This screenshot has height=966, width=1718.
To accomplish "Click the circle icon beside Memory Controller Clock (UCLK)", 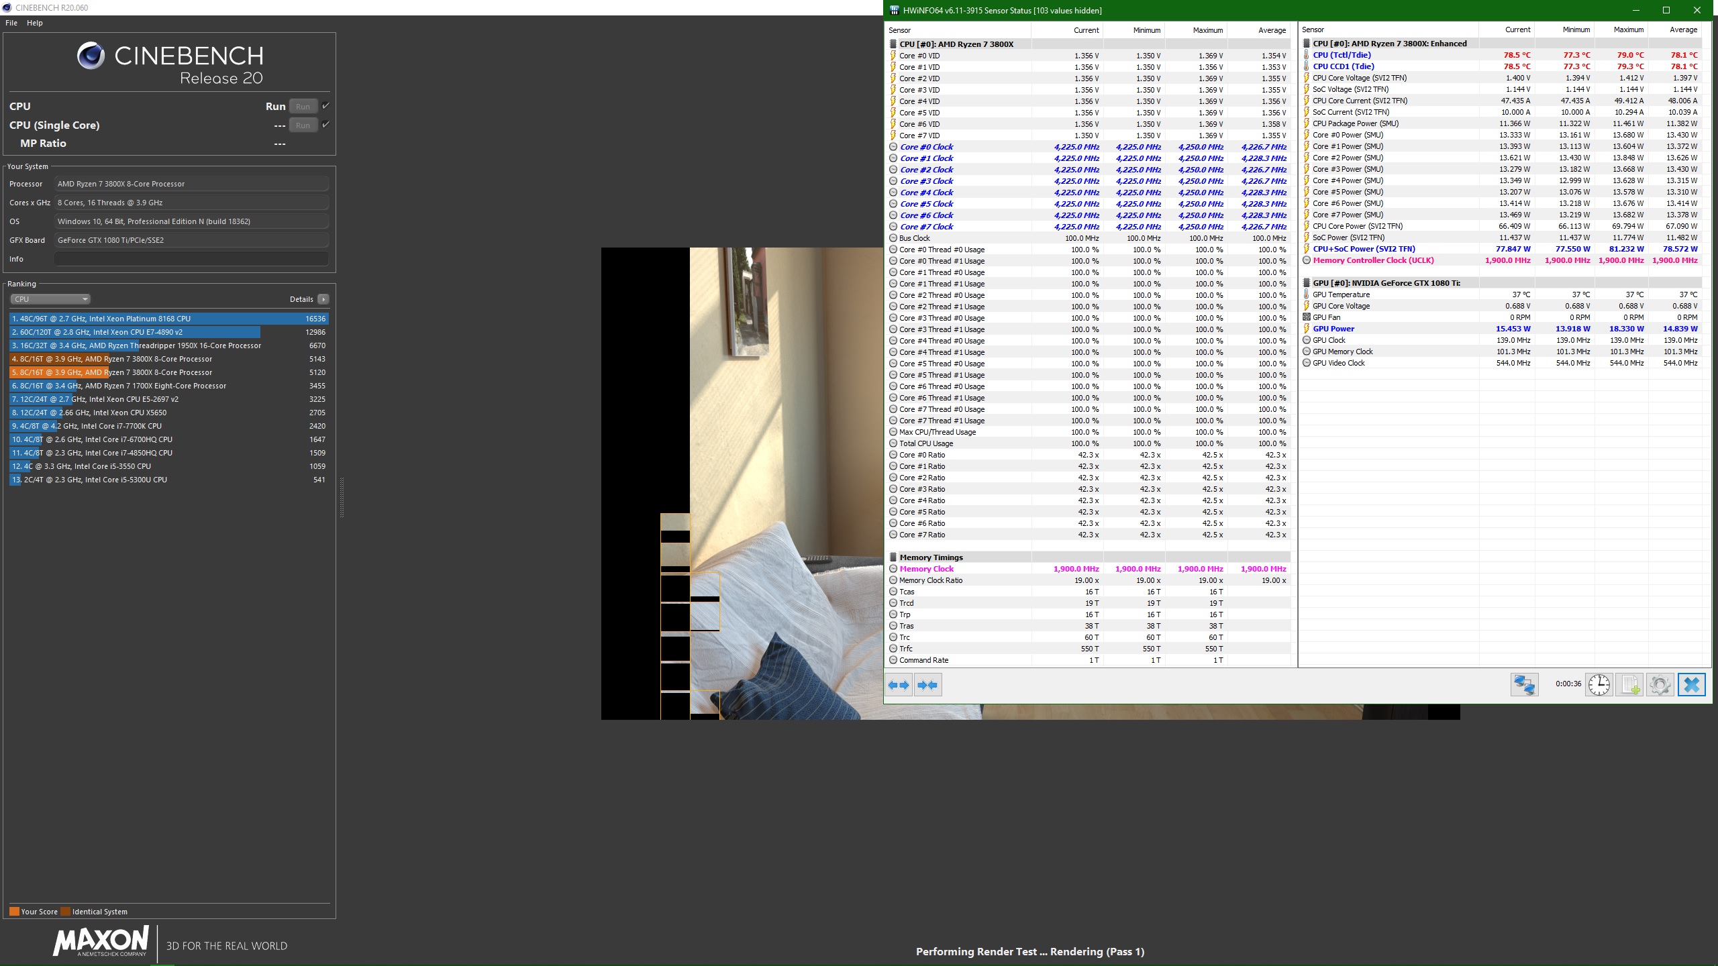I will (1307, 260).
